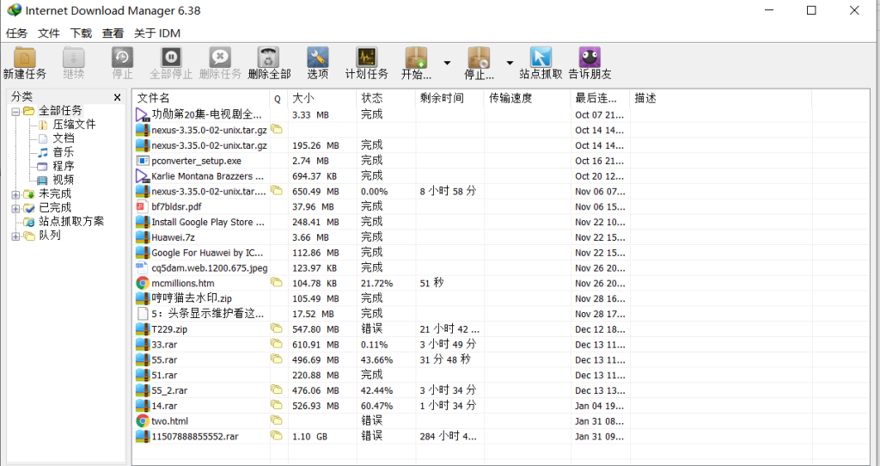Screen dimensions: 880x466
Task: Click image icon of cq5dam.web.1200.675.jpeg
Action: [x=143, y=267]
